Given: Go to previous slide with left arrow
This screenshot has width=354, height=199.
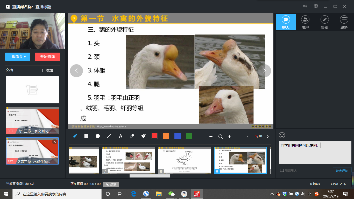Looking at the screenshot, I should click(76, 71).
